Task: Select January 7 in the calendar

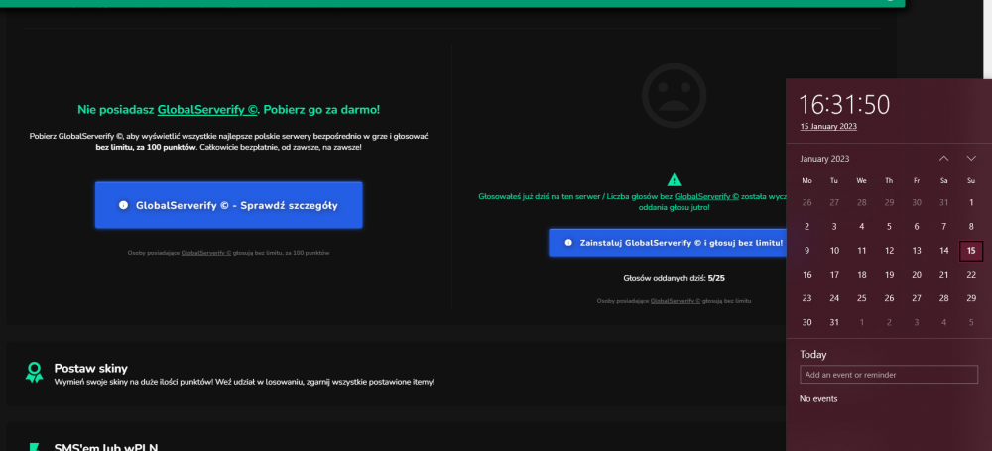Action: (x=944, y=226)
